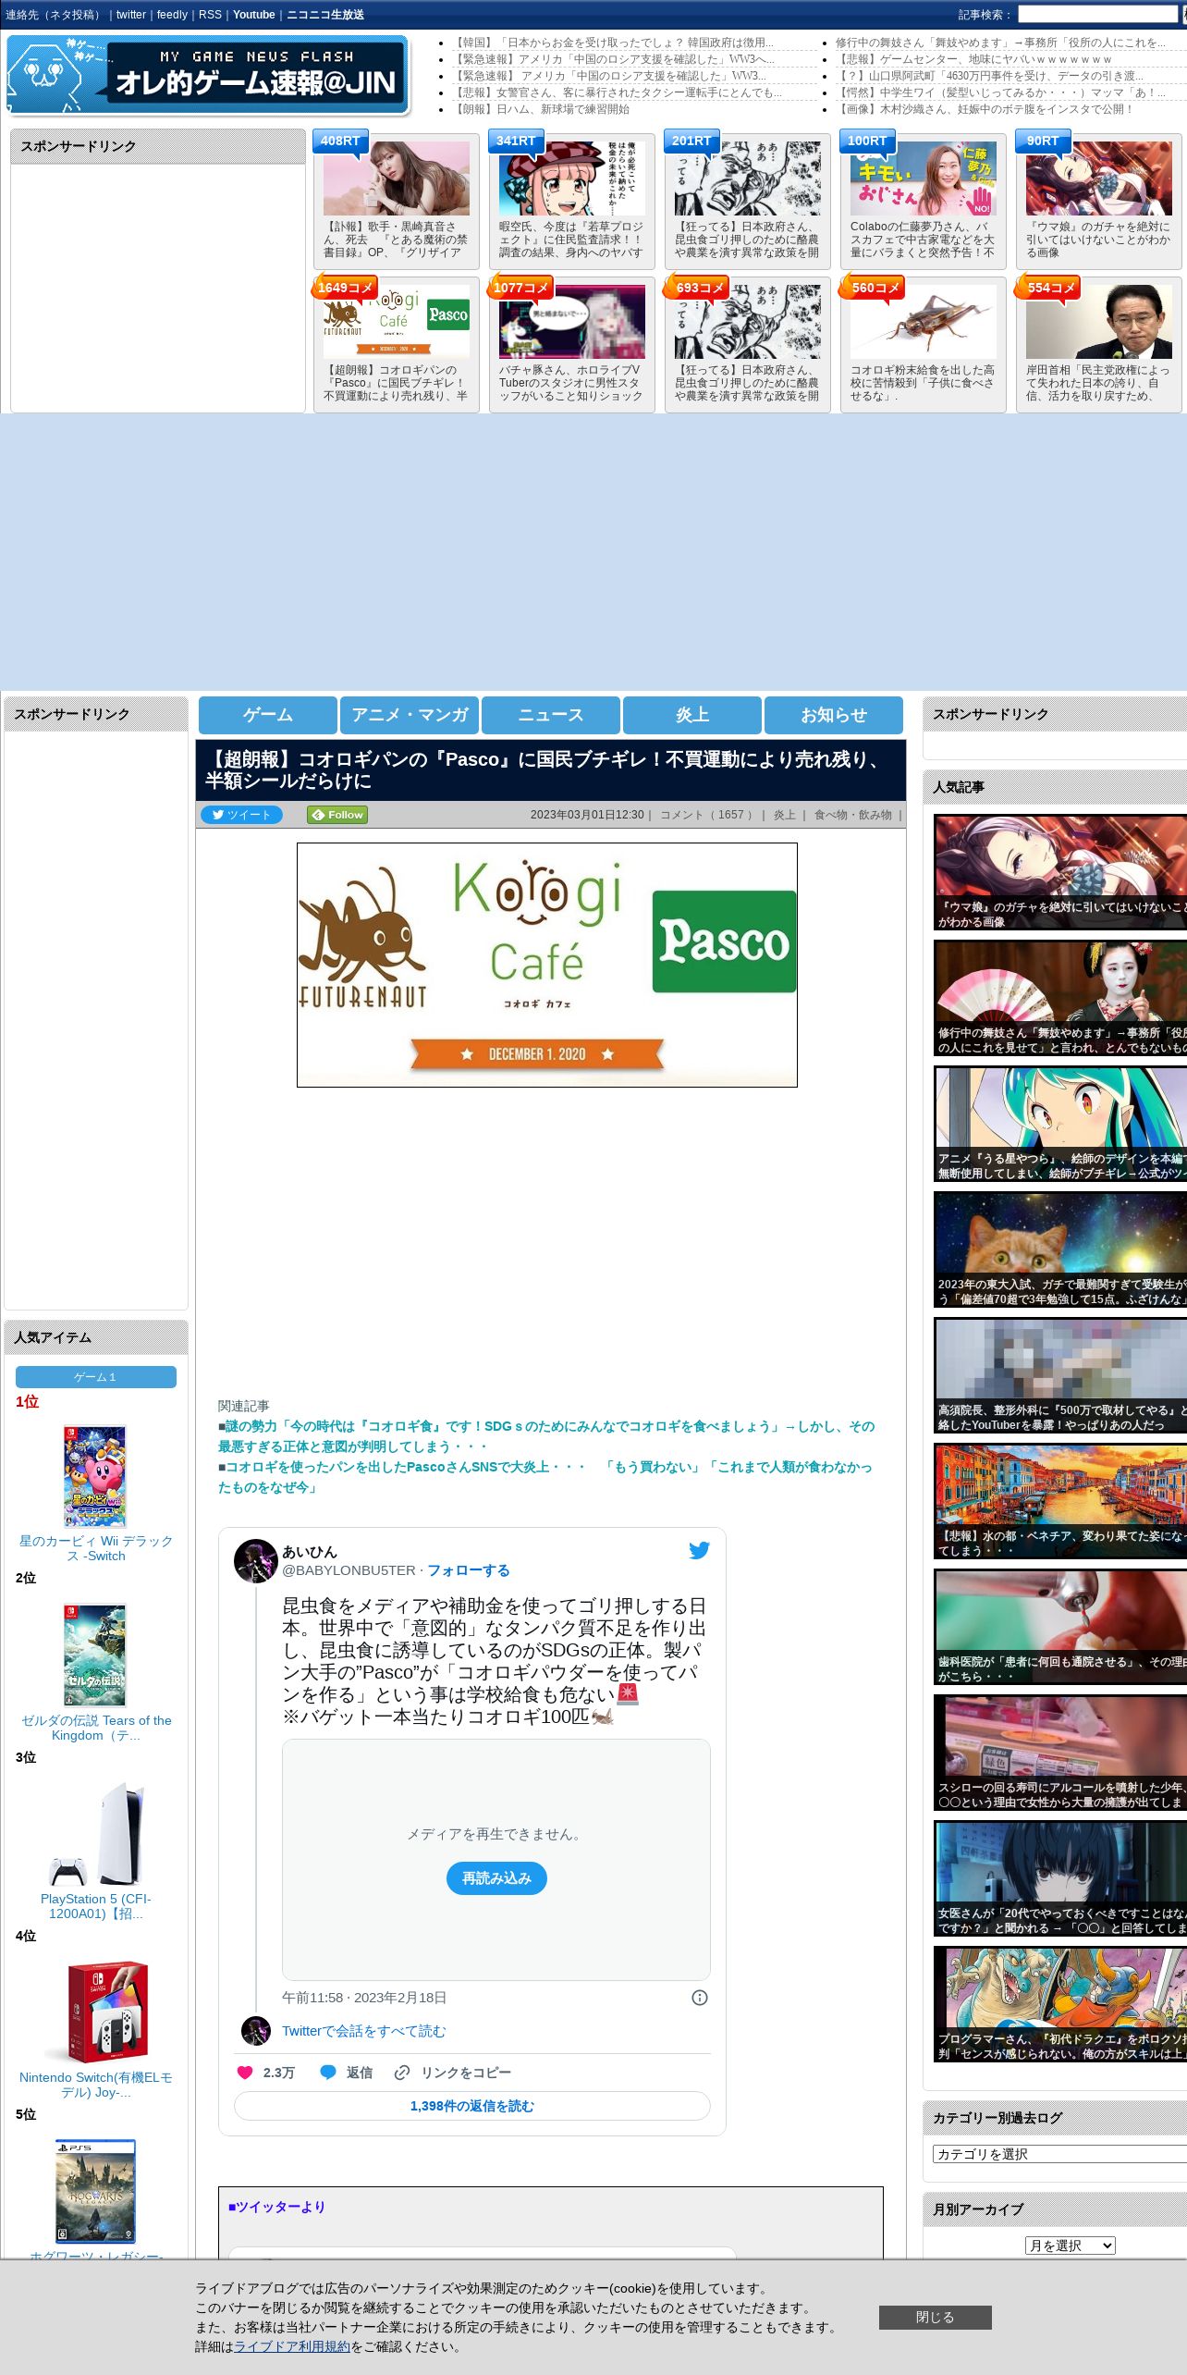
Task: Click 1,398件の返信を読む button
Action: coord(472,2106)
